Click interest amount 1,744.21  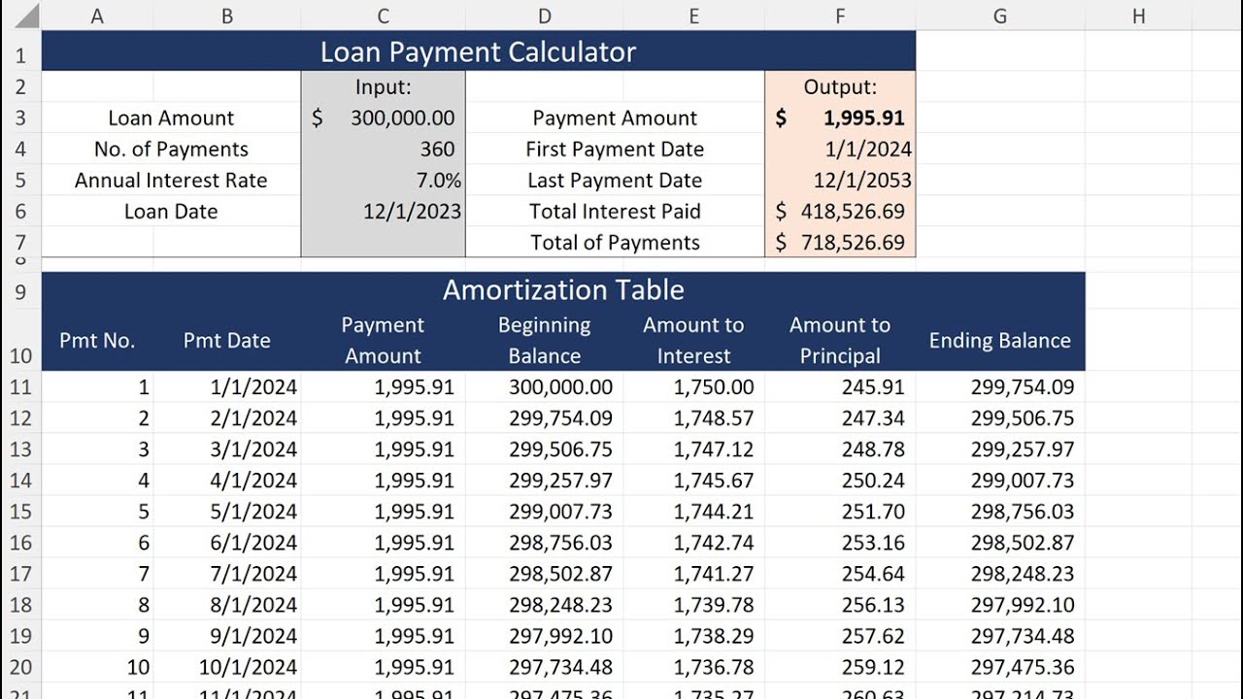click(693, 512)
